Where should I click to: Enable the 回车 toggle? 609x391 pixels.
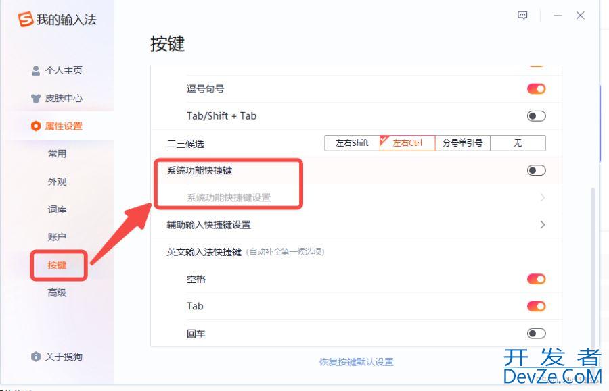(537, 333)
